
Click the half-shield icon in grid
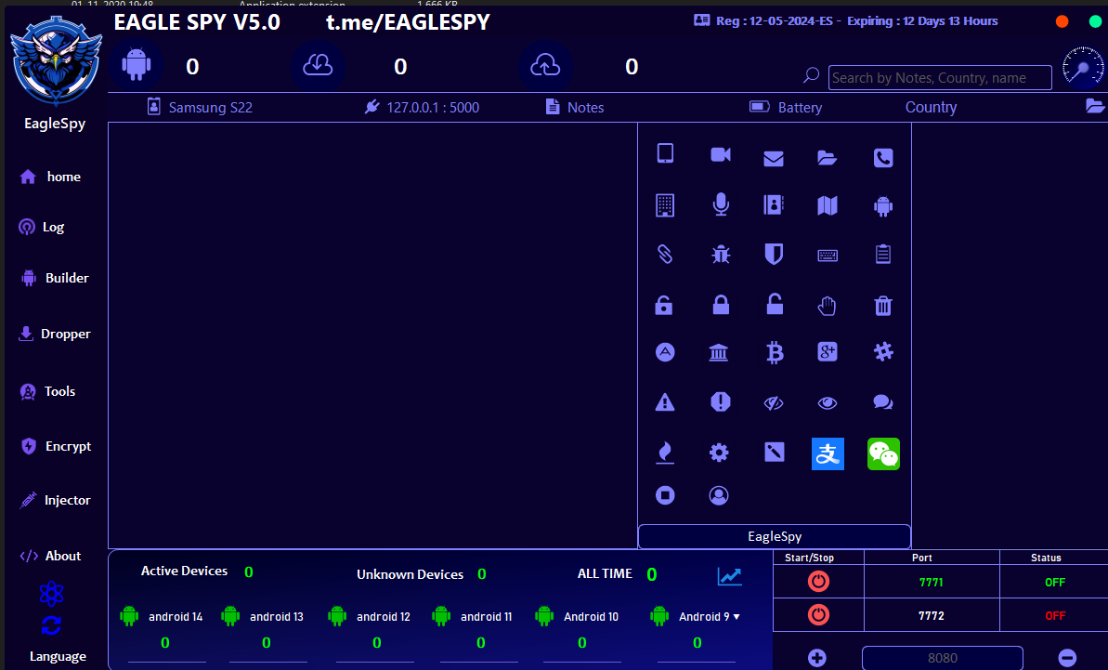click(774, 255)
